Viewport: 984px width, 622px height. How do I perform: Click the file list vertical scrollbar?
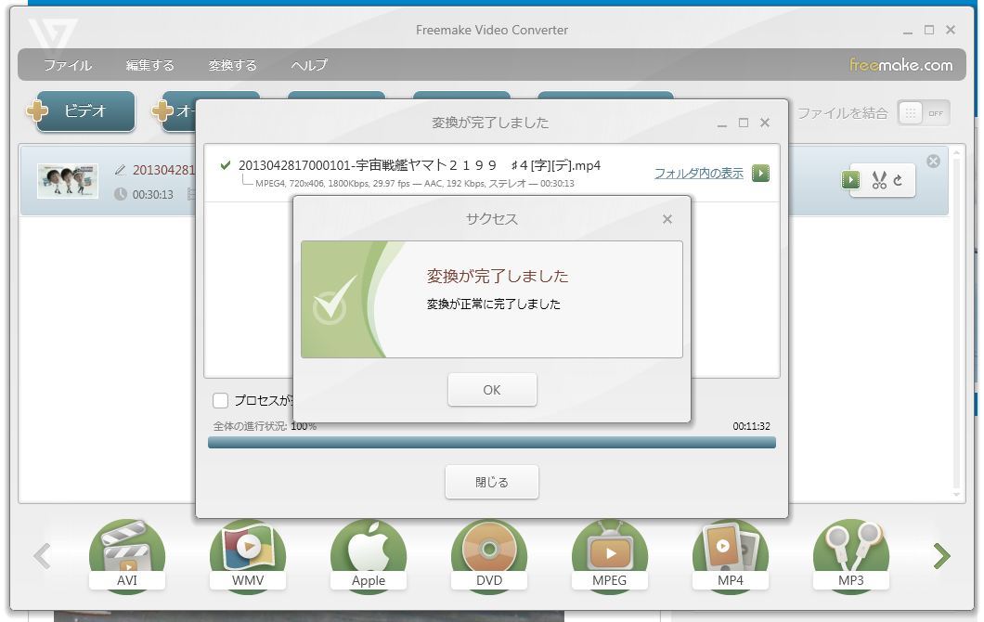(956, 323)
